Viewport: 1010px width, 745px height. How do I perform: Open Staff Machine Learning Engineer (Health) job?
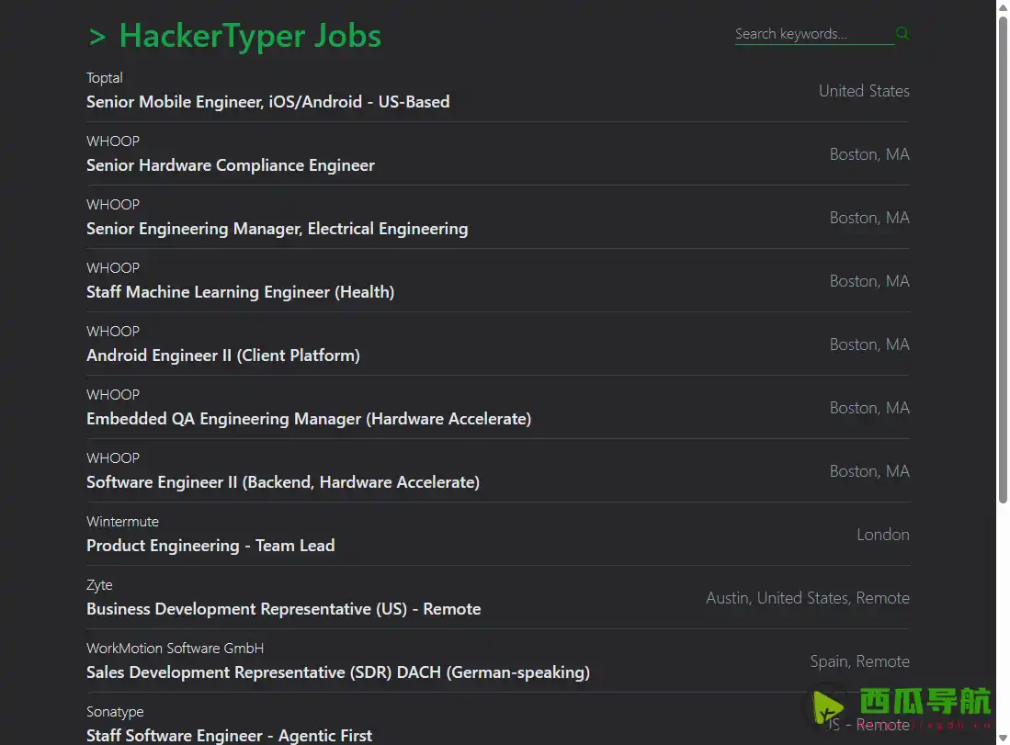coord(240,292)
